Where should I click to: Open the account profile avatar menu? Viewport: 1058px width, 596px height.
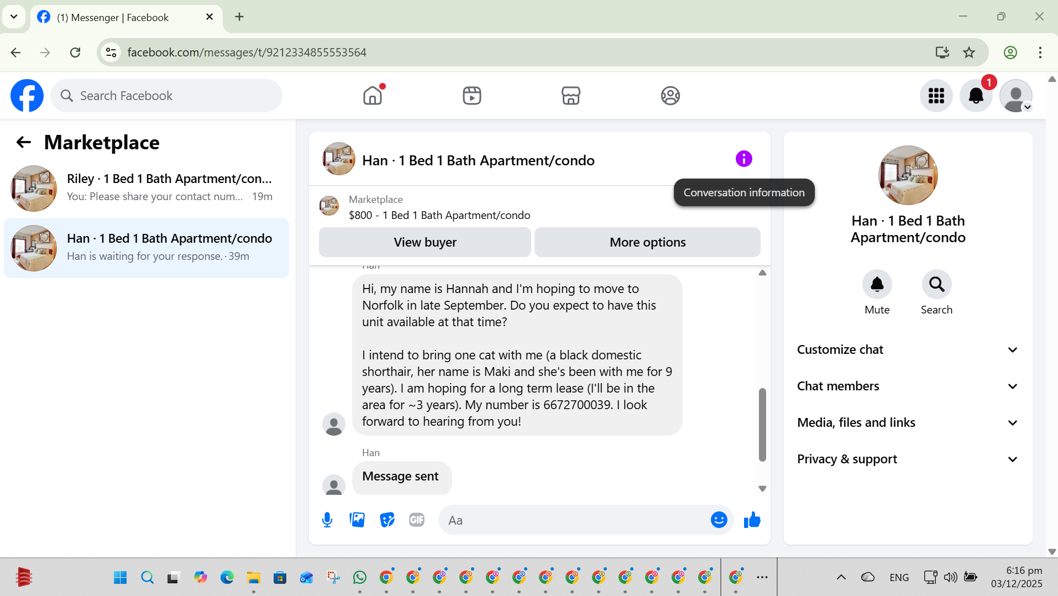(x=1016, y=96)
